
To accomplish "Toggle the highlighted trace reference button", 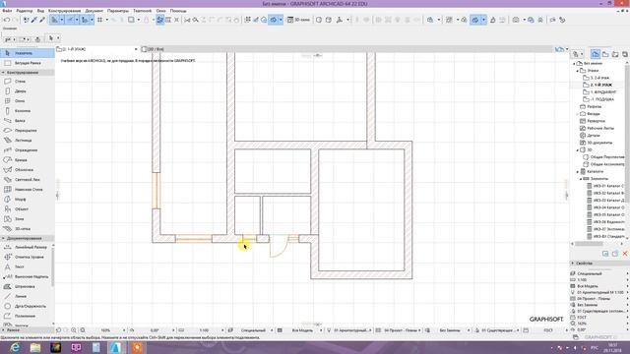I will pyautogui.click(x=474, y=20).
